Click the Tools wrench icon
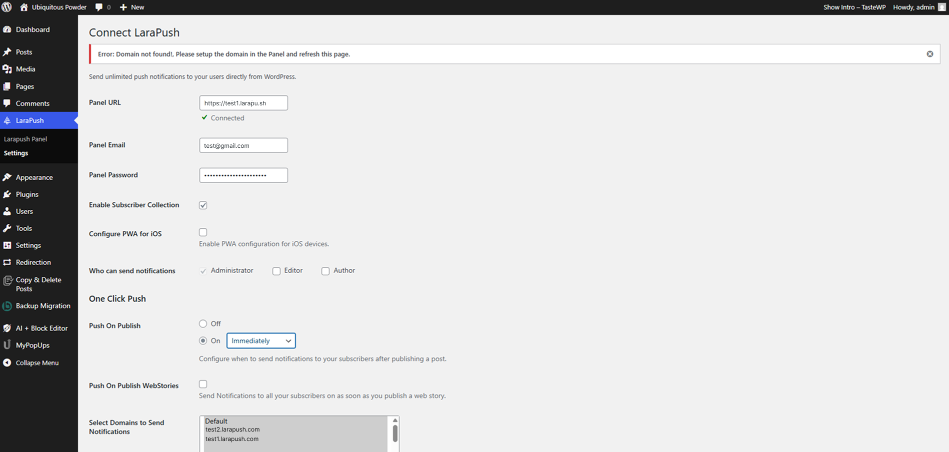This screenshot has width=949, height=452. pyautogui.click(x=7, y=228)
